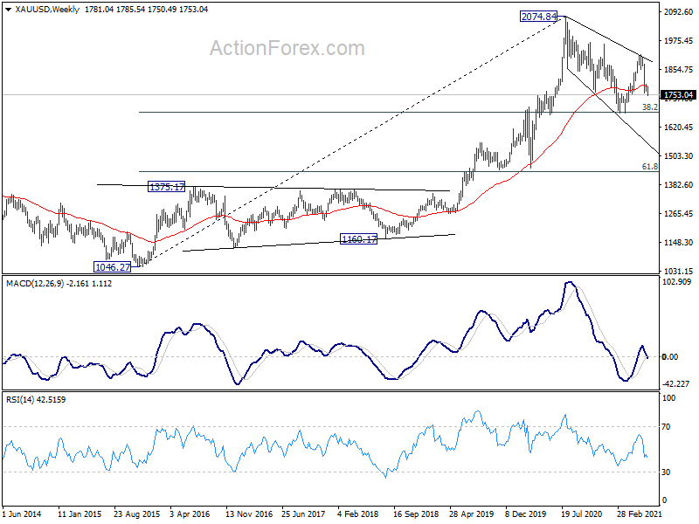Click the current price tag 1753.04
Viewport: 699px width, 524px height.
(x=679, y=95)
